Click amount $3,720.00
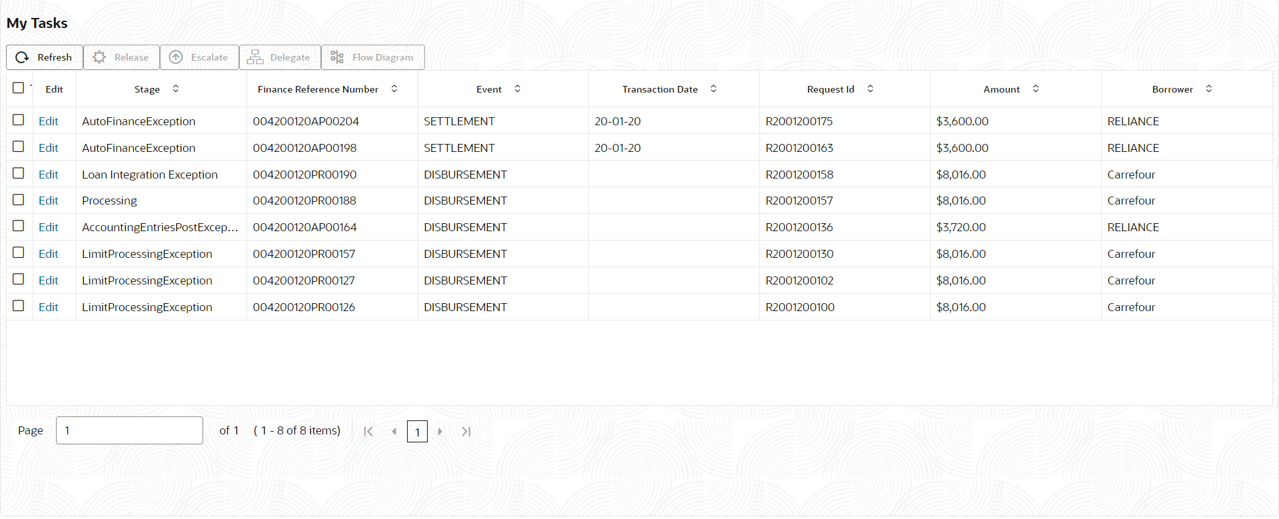1279x519 pixels. pos(961,227)
